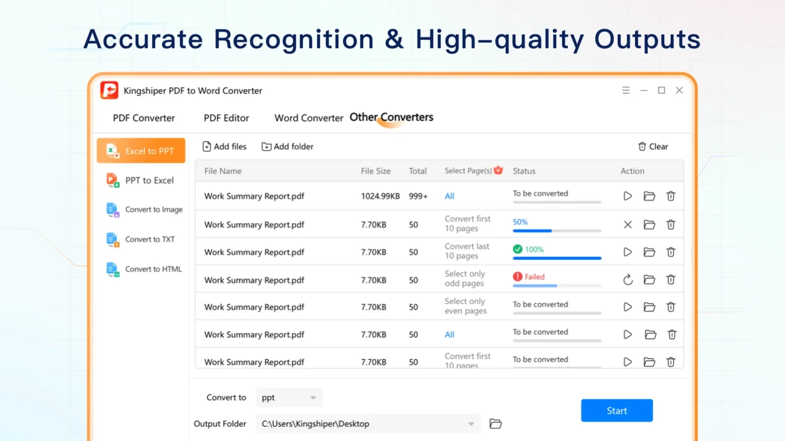This screenshot has height=441, width=785.
Task: Click the Failed row progress bar
Action: pyautogui.click(x=557, y=286)
